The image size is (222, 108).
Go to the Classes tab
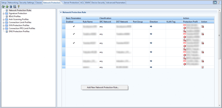39,3
